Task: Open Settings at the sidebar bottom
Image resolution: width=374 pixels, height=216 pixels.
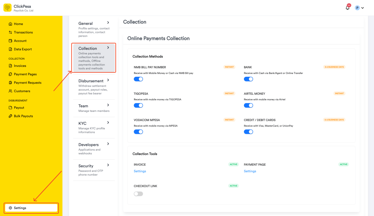Action: point(31,208)
